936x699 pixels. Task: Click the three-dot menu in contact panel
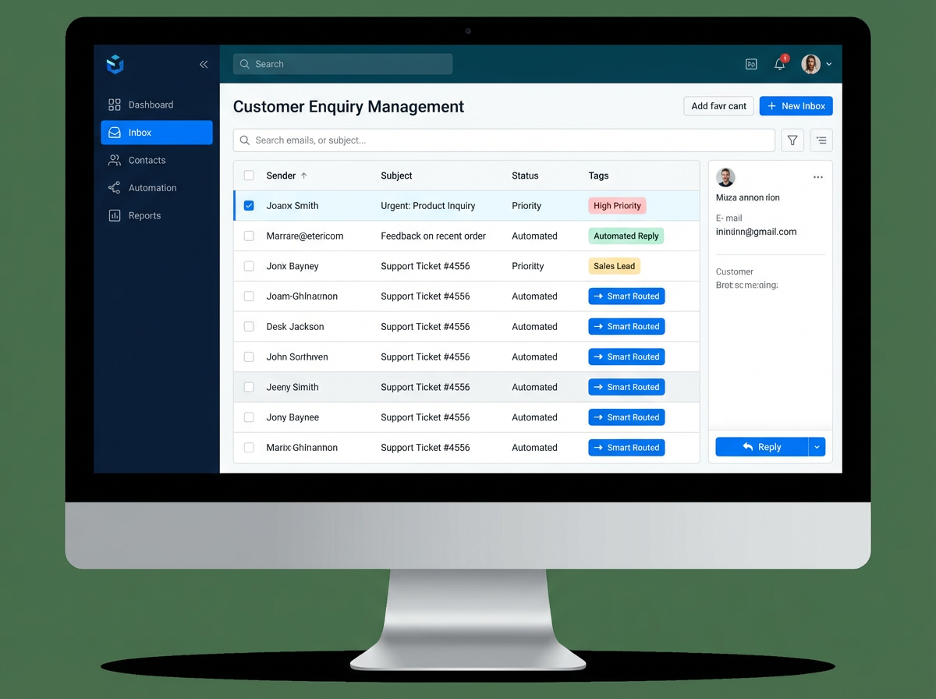tap(817, 177)
